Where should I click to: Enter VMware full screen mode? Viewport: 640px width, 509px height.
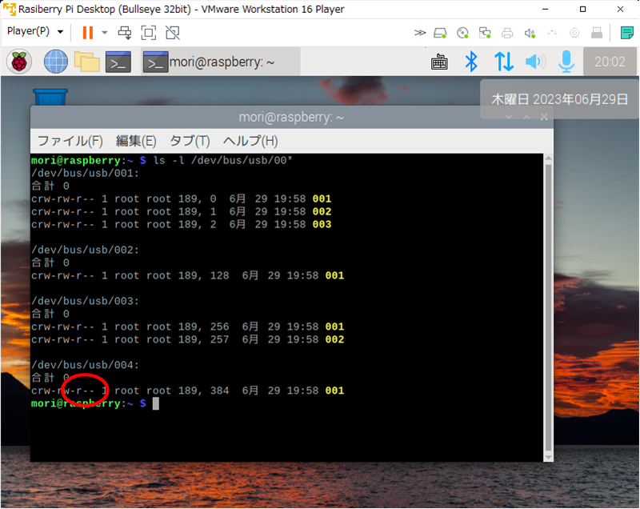149,33
